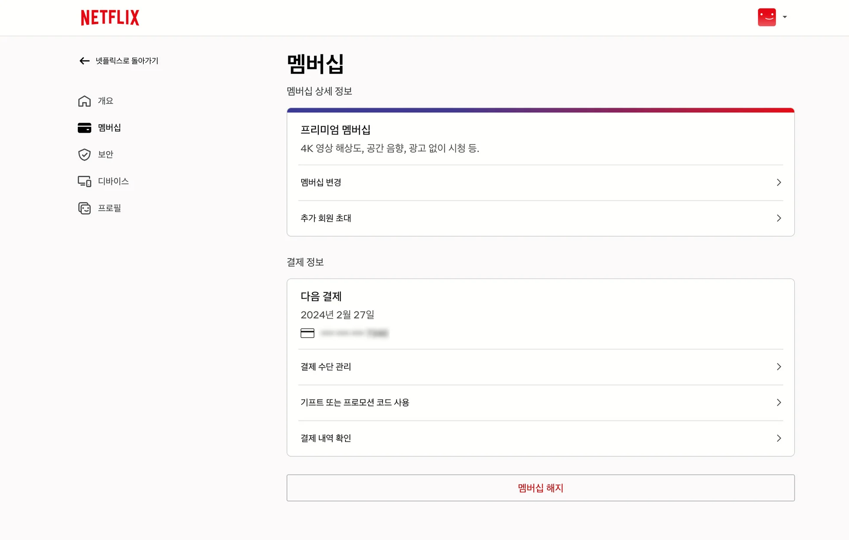Click the blurred card number field
Image resolution: width=849 pixels, height=540 pixels.
point(354,333)
